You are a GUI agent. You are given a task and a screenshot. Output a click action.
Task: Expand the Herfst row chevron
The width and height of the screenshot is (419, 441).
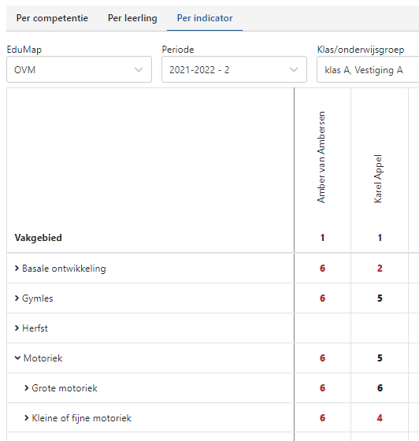(x=17, y=328)
